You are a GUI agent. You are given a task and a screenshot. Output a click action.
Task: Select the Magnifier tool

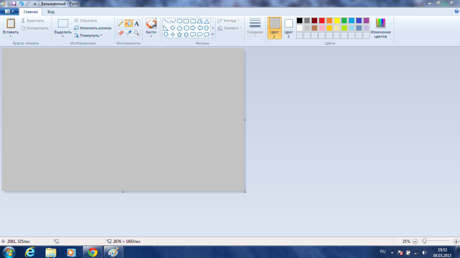(136, 33)
